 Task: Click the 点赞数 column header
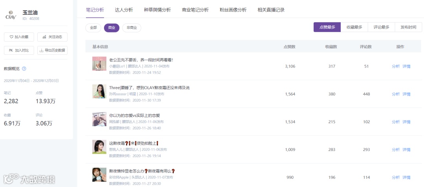289,47
